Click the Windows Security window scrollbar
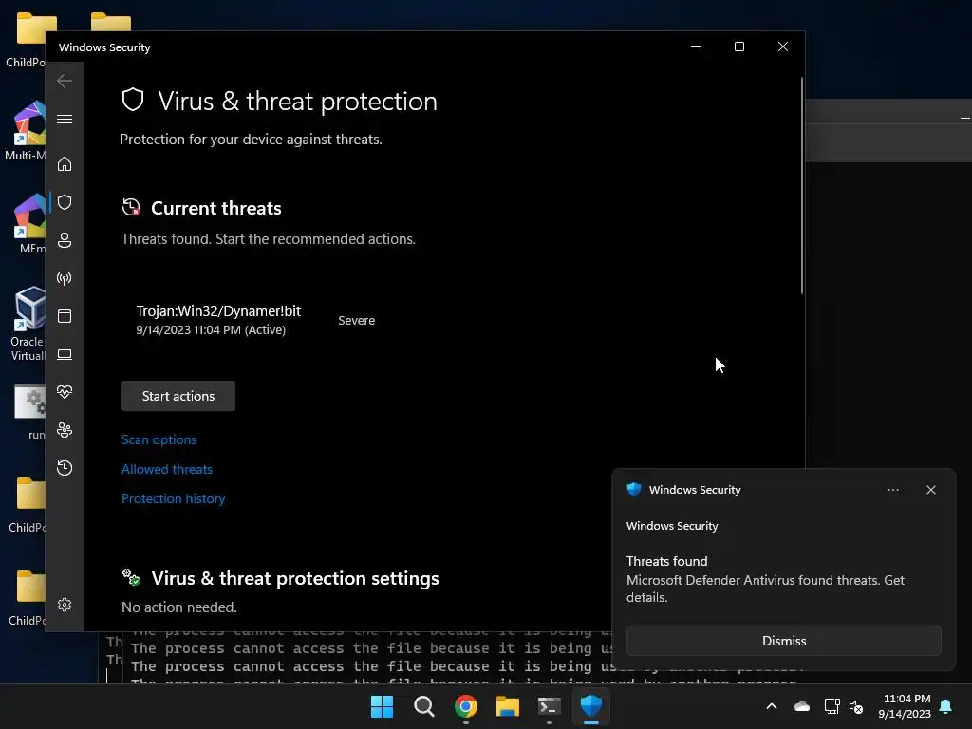 [x=802, y=185]
